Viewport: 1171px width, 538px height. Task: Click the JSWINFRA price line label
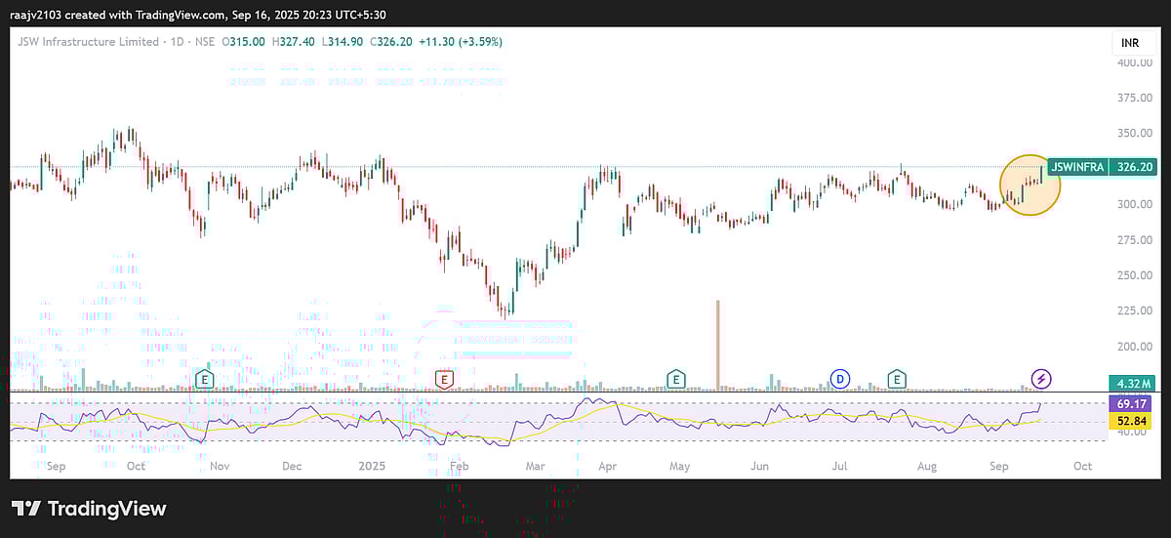[x=1077, y=167]
